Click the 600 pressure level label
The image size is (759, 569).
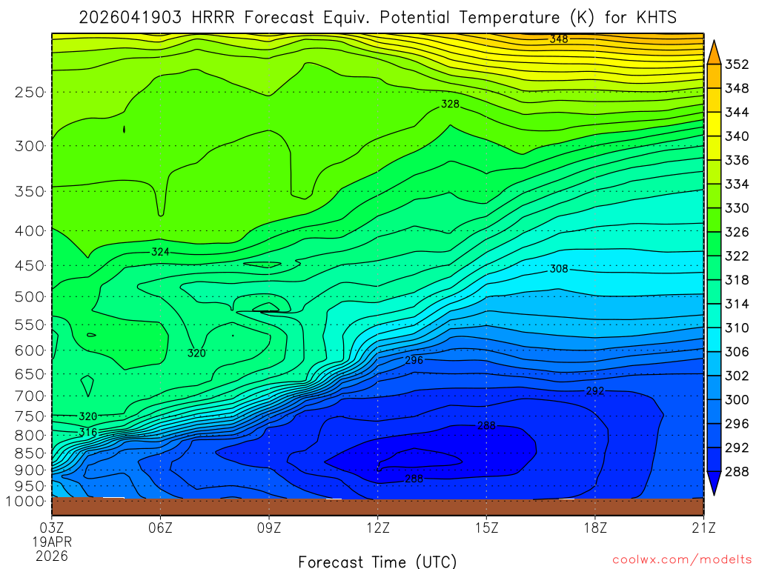pos(29,350)
